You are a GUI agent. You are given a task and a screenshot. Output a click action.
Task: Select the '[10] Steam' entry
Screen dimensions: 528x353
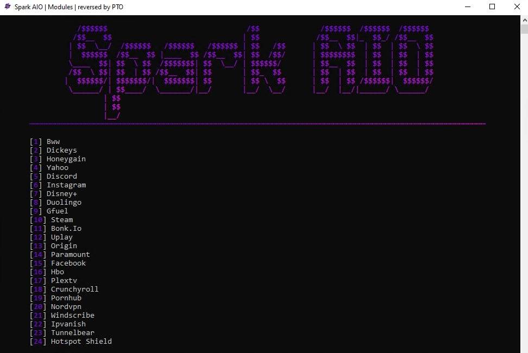[x=51, y=220]
